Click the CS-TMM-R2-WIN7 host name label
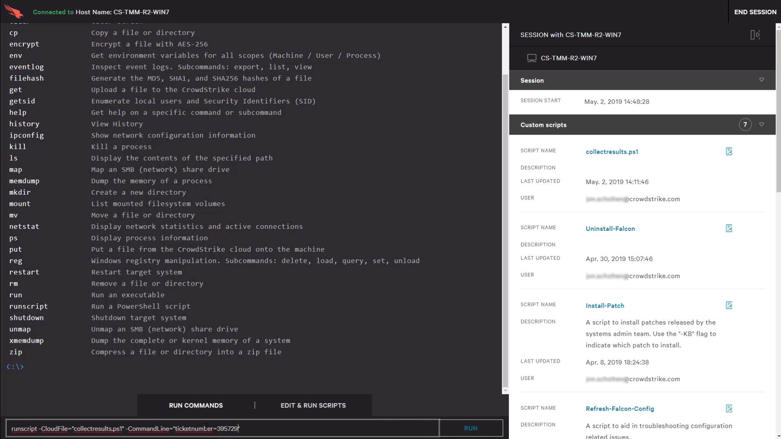This screenshot has width=781, height=439. click(x=569, y=58)
